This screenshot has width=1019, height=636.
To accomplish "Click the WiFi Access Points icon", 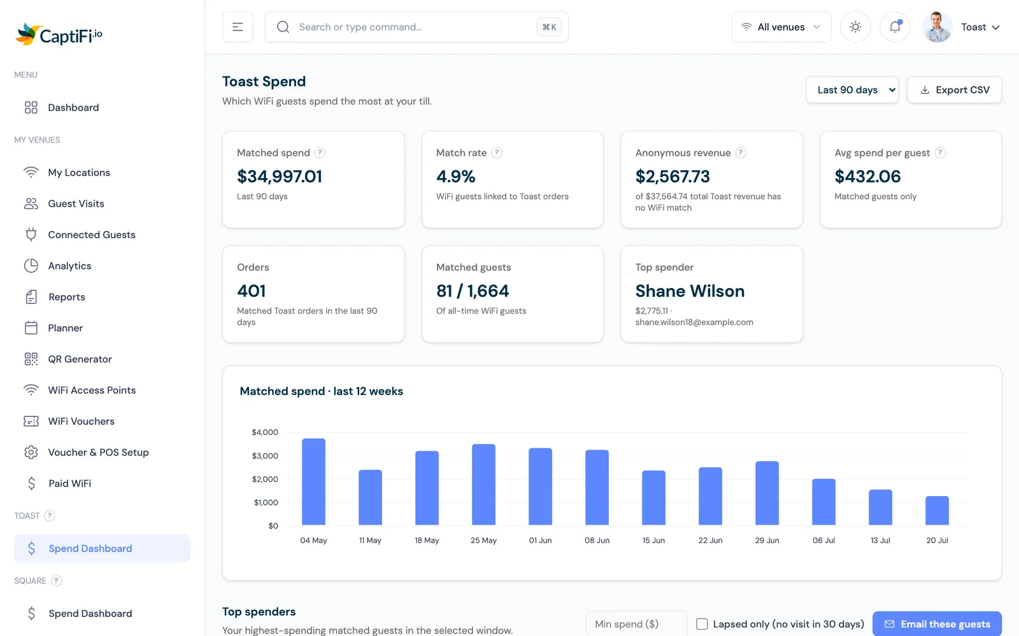I will 31,390.
